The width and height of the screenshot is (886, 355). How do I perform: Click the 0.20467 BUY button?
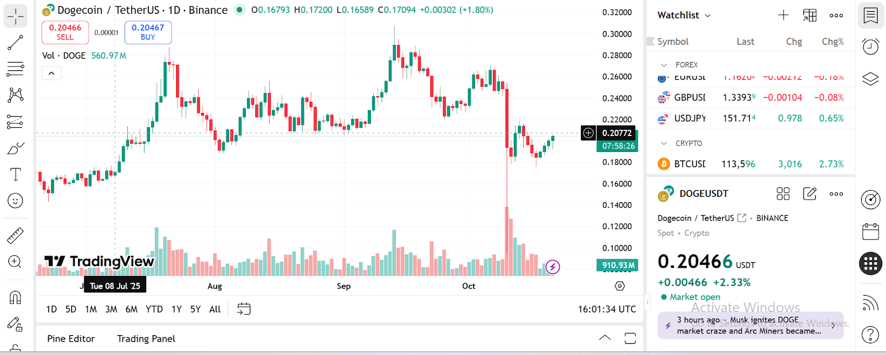click(x=148, y=32)
